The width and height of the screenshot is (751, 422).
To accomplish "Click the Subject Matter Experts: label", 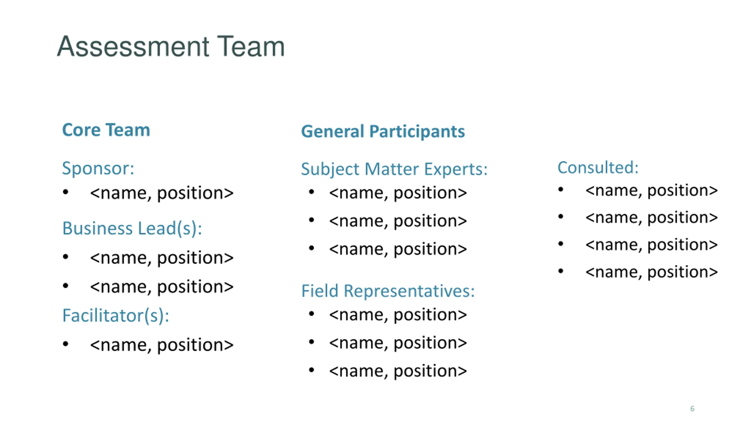I will point(394,169).
